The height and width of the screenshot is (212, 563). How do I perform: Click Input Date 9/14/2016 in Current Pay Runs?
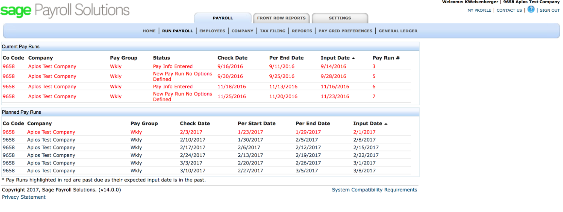click(x=333, y=66)
